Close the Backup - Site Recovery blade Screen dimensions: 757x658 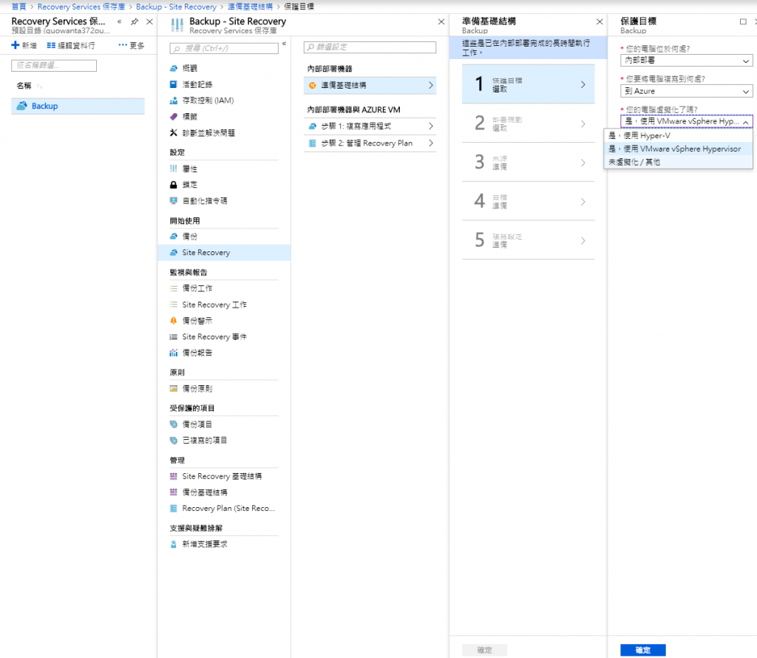point(441,21)
